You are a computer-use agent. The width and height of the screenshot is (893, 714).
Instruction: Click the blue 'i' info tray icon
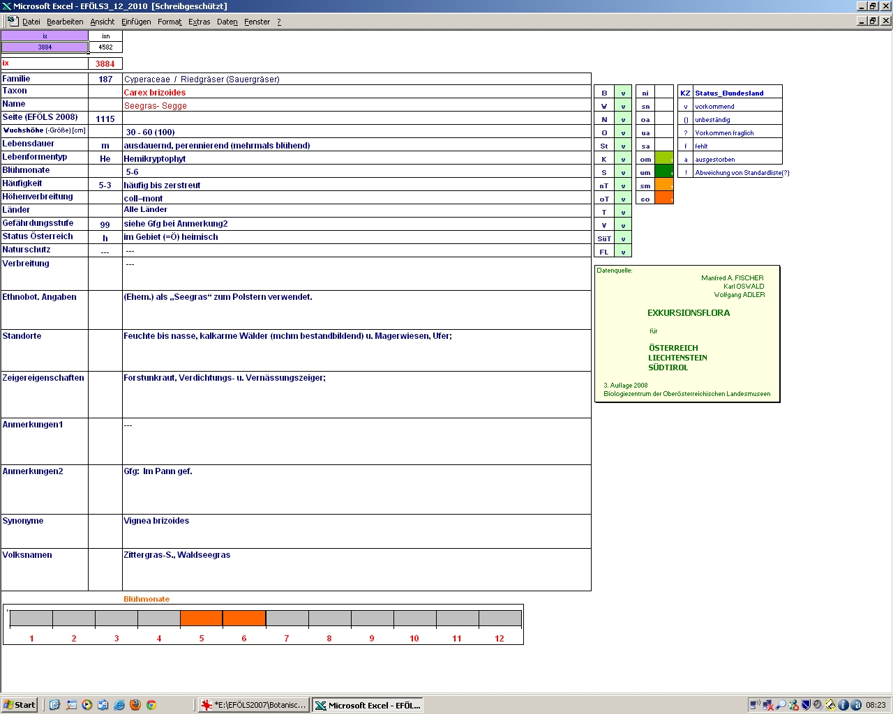843,705
